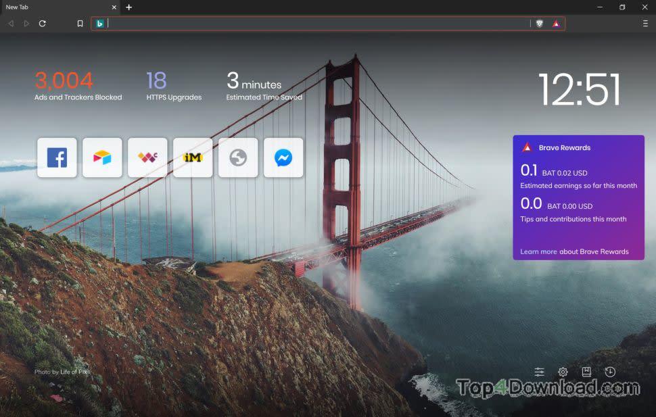Open the bookmarks book icon at bottom right

coord(586,372)
